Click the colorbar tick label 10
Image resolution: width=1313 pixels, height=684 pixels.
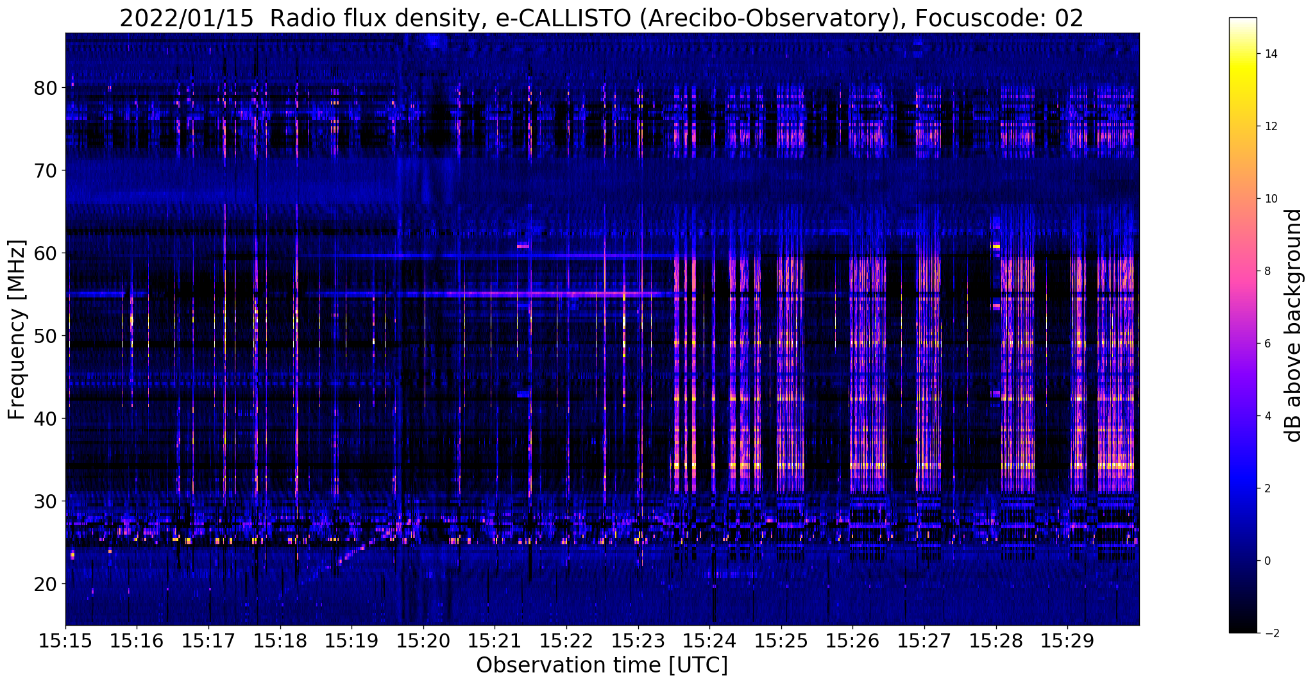1269,199
